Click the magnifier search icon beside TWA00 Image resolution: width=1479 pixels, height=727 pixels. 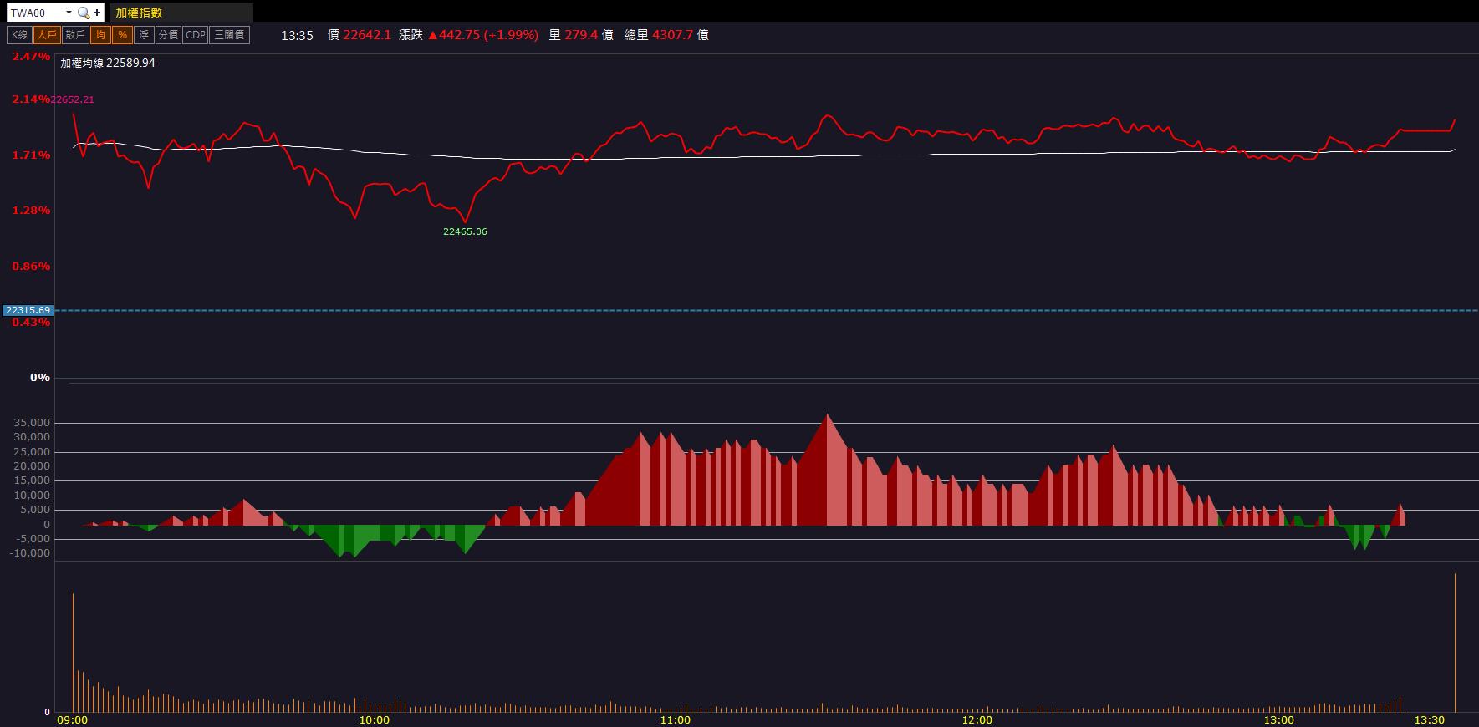click(83, 13)
